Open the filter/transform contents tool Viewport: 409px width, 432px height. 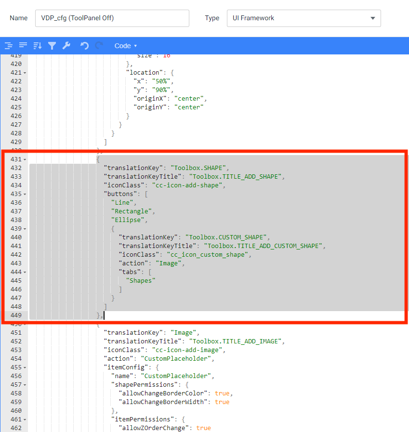coord(52,46)
